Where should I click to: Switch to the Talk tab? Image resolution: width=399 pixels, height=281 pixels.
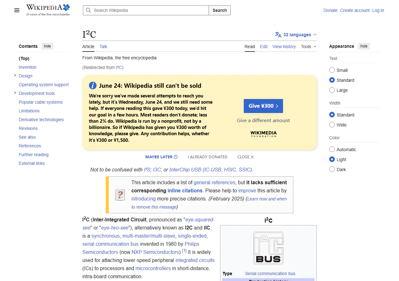point(103,47)
